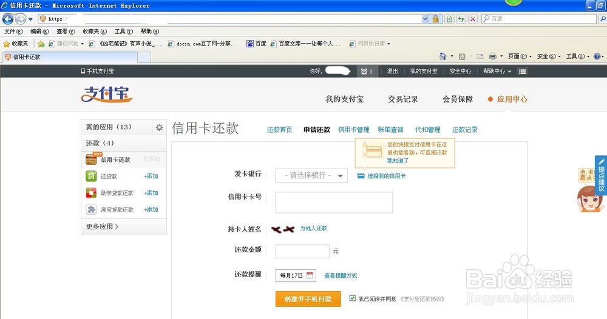Toggle the 我已阅读并同意 checkbox

352,298
